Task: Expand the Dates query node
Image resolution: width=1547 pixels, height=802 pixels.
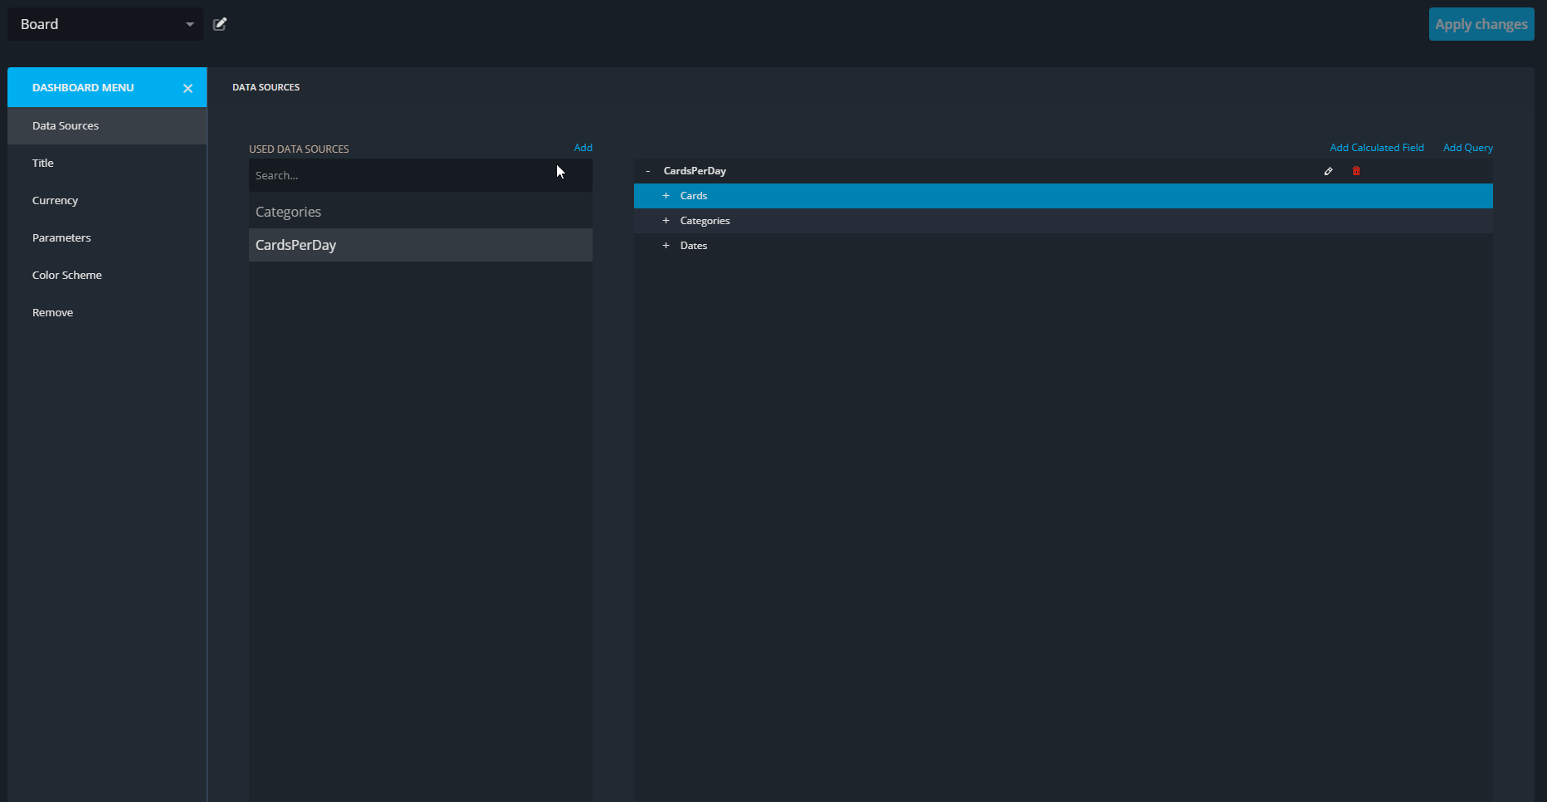Action: click(x=666, y=246)
